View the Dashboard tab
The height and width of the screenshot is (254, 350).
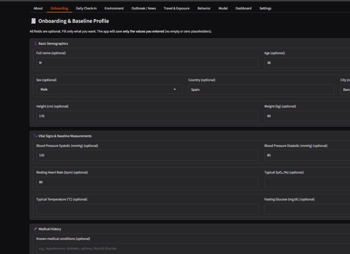coord(243,8)
